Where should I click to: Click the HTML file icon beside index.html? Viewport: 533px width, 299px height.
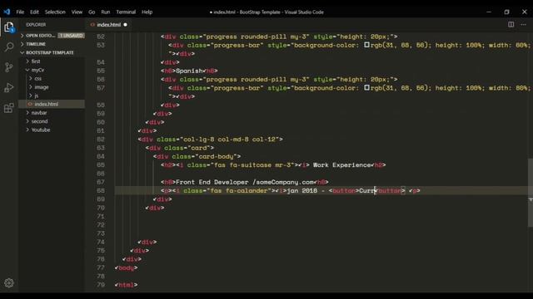pyautogui.click(x=92, y=25)
